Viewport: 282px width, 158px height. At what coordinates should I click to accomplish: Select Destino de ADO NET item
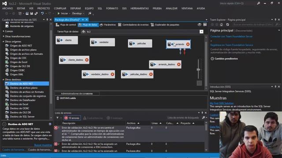(27, 84)
